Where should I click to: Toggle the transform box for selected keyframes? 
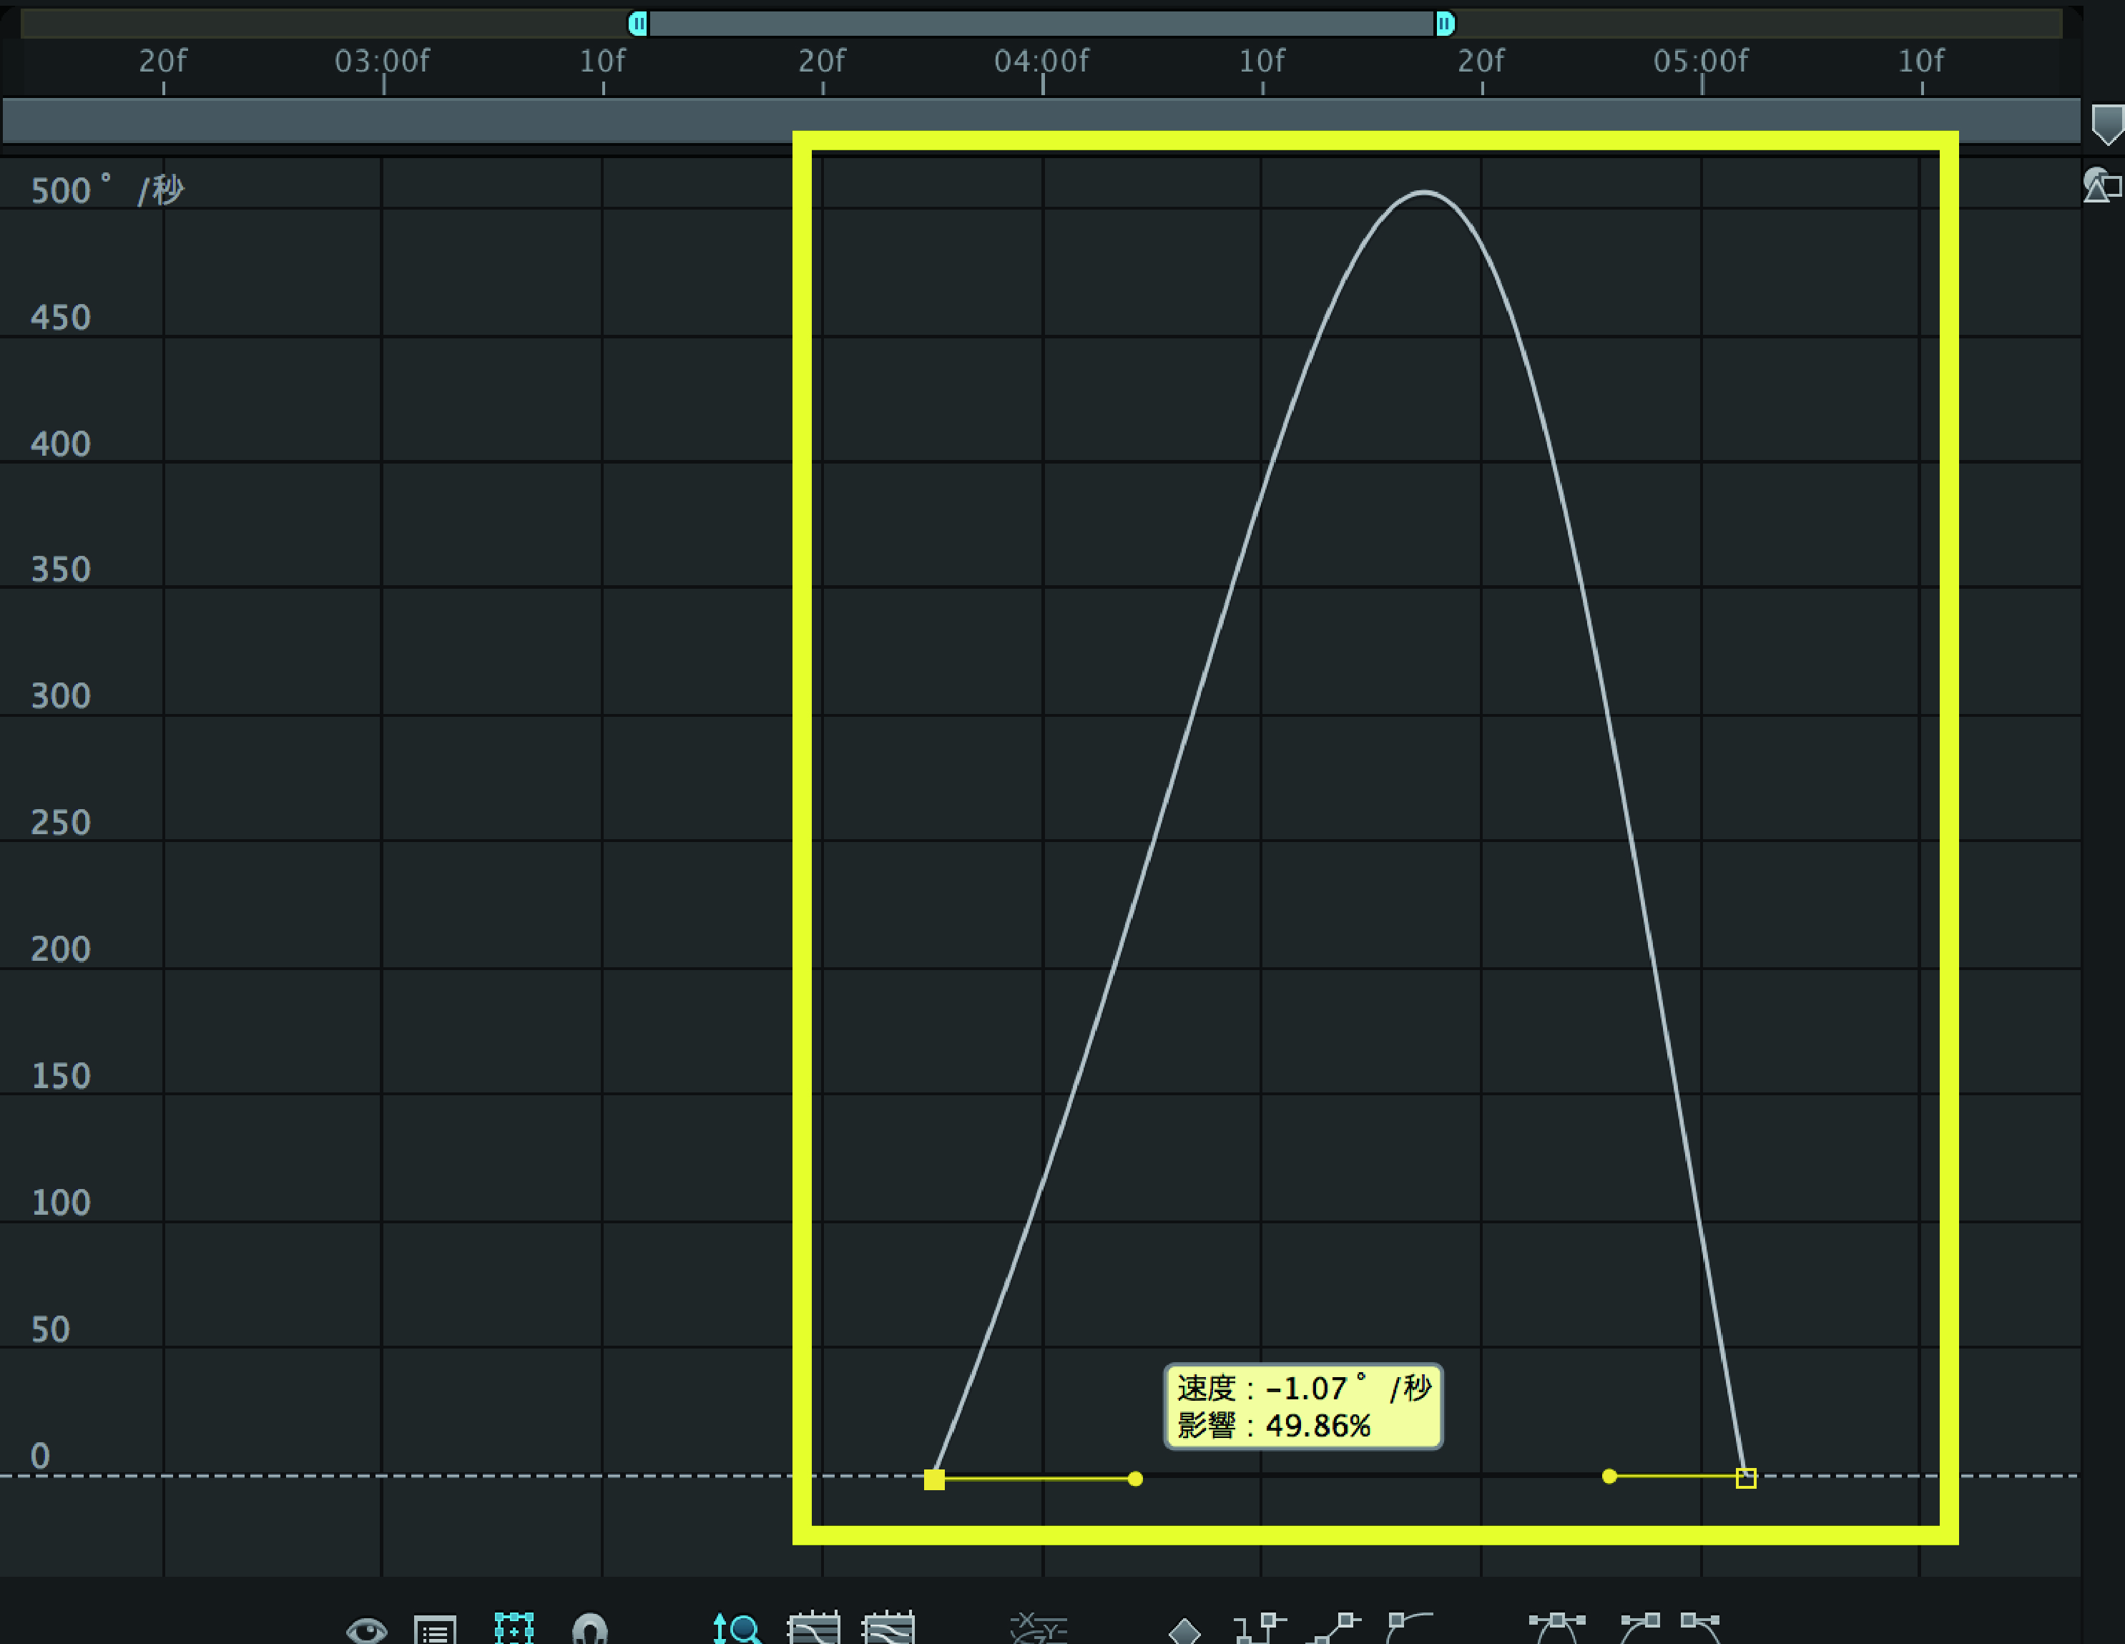point(514,1628)
